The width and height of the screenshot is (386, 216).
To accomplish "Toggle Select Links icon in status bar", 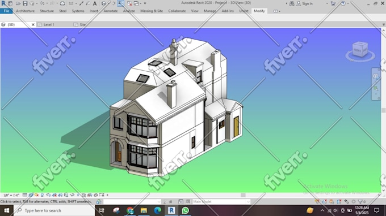I will 317,201.
